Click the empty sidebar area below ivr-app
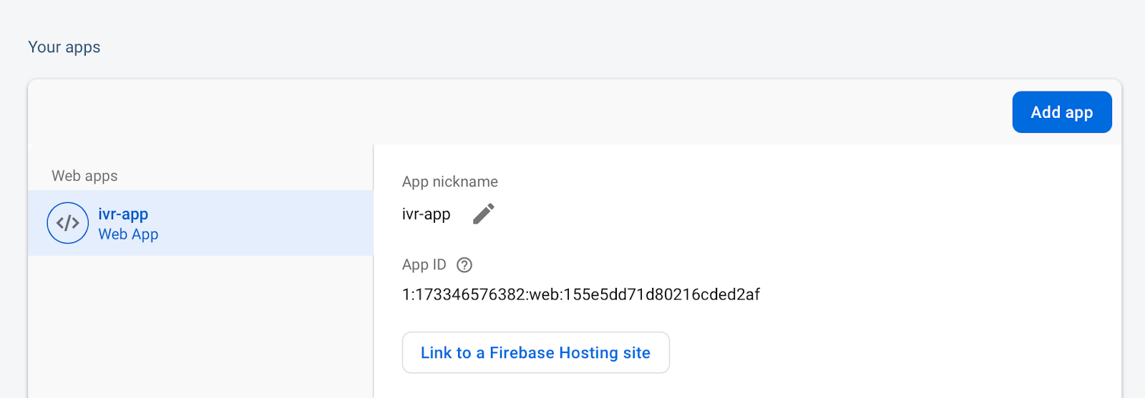This screenshot has height=398, width=1145. tap(200, 325)
